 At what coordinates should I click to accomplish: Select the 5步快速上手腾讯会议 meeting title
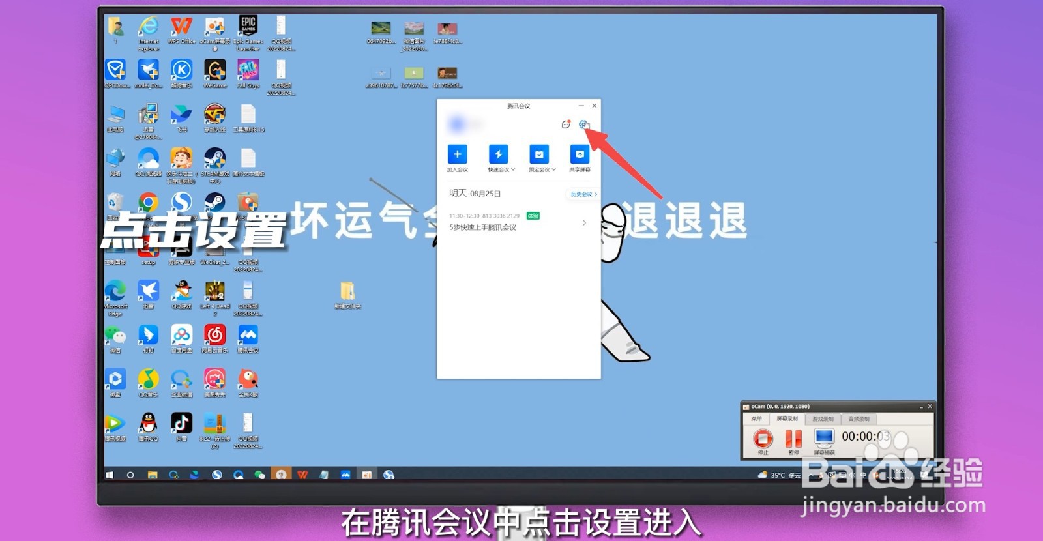pos(482,227)
